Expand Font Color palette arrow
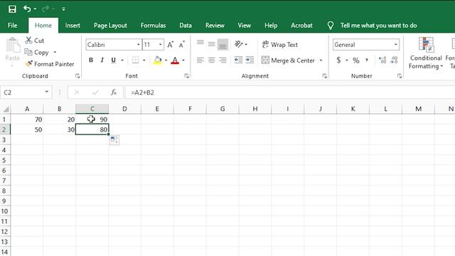Screen dimensions: 455x256 point(183,60)
